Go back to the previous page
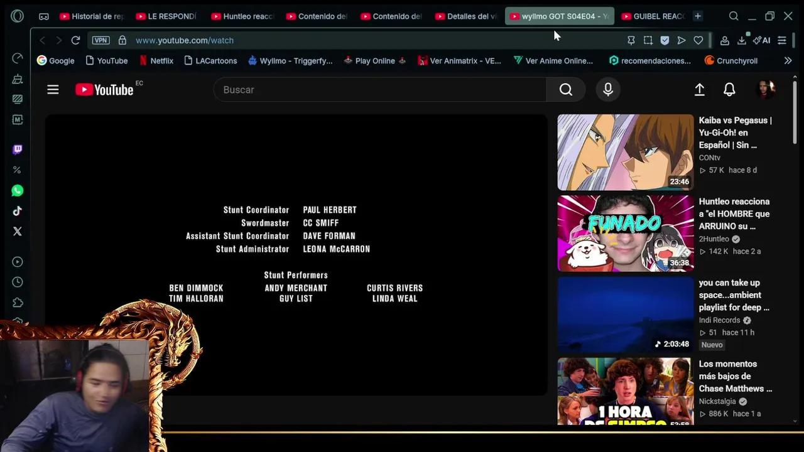Image resolution: width=804 pixels, height=452 pixels. [x=42, y=40]
